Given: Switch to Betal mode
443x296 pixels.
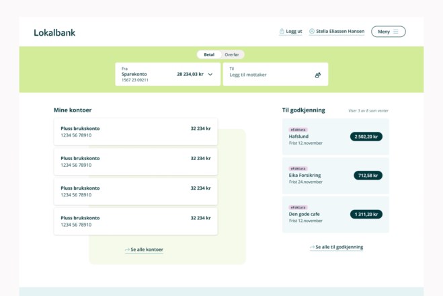Looking at the screenshot, I should coord(209,54).
